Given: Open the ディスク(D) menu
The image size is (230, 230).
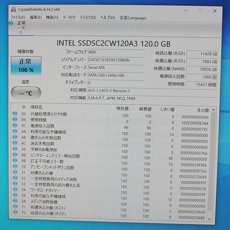Looking at the screenshot, I should point(88,18).
